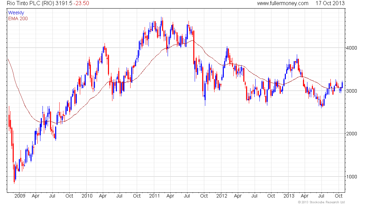Select the 2011 year label on the time axis

tap(154, 196)
